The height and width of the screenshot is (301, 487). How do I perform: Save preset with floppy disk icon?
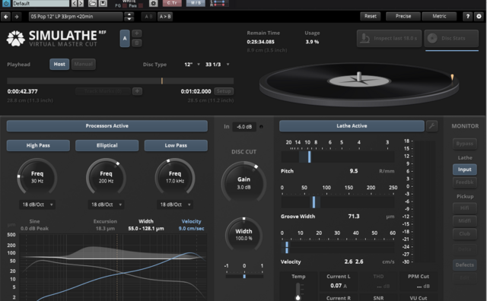coord(103,3)
